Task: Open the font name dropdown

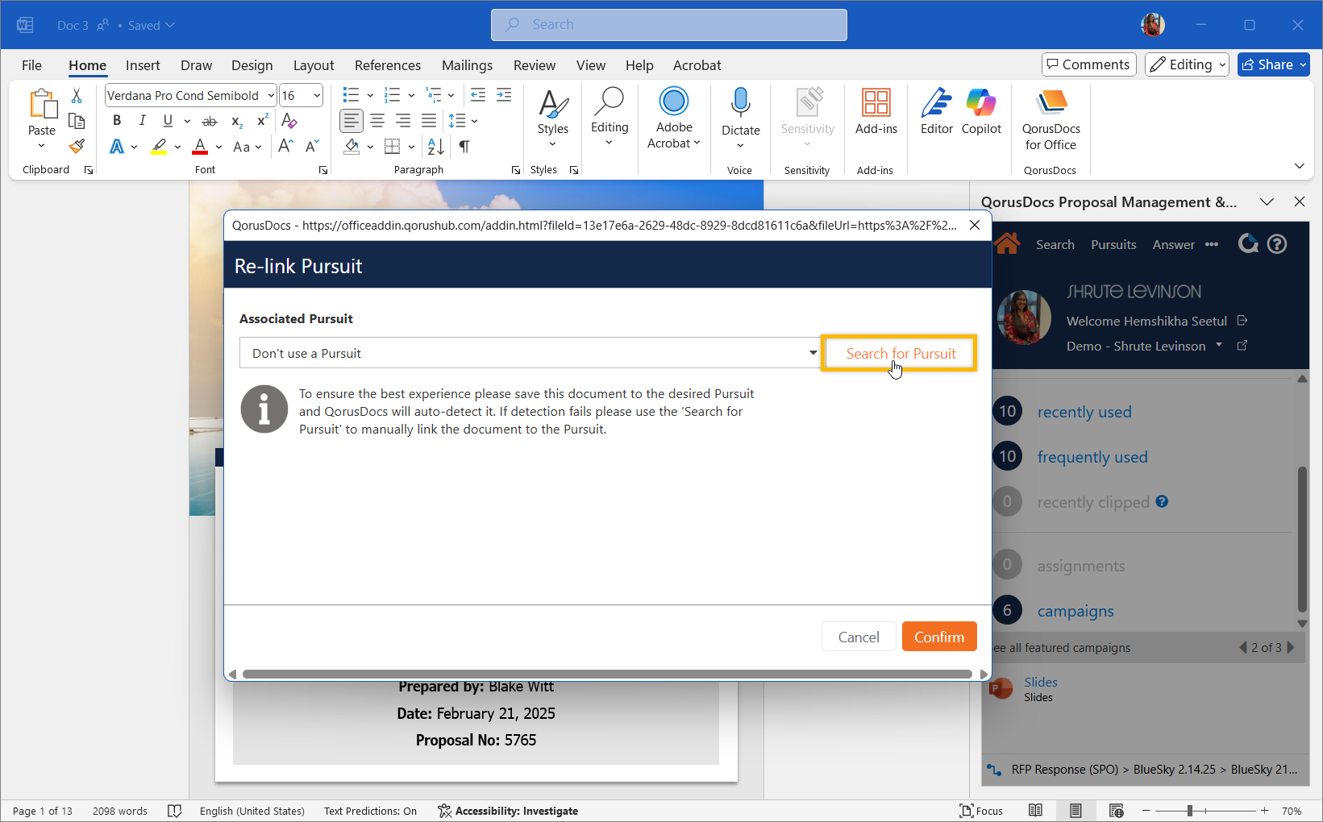Action: 271,96
